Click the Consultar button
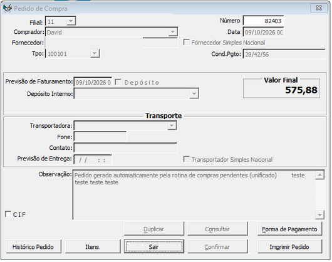This screenshot has width=332, height=262. tap(217, 229)
